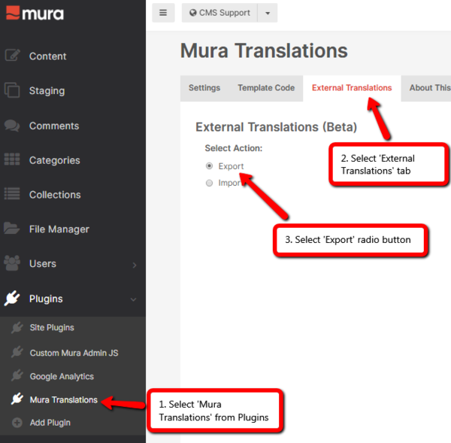451x443 pixels.
Task: Click the File Manager folder icon
Action: (12, 228)
